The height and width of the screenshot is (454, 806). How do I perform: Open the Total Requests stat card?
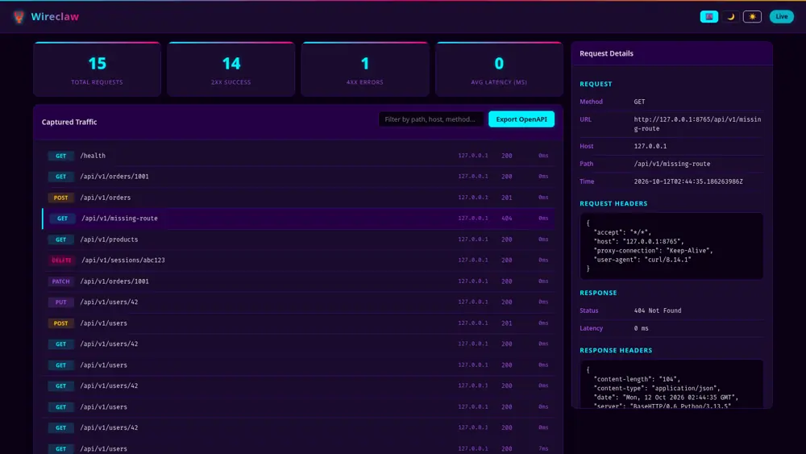pos(98,69)
